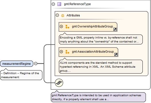This screenshot has height=103, width=151.
Task: Click the OwnershipAttributeGroup group icon
Action: coord(67,27)
